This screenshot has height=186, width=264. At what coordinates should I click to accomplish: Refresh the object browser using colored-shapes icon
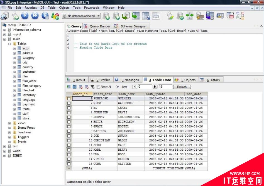click(55, 16)
